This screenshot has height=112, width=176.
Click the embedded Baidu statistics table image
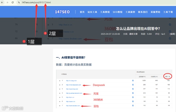coord(114,89)
